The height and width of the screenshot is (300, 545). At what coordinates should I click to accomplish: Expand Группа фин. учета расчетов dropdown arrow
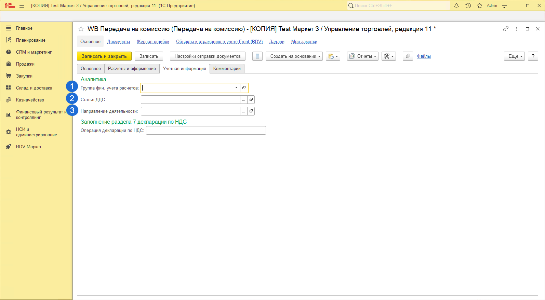(x=236, y=88)
